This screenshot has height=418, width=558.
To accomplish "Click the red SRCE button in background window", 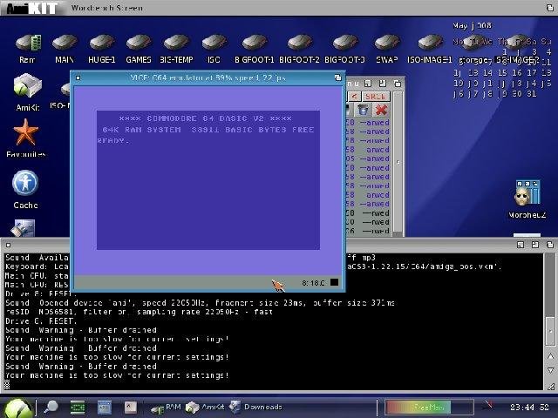I will [x=376, y=97].
